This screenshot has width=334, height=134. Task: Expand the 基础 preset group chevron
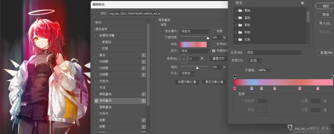coord(236,11)
